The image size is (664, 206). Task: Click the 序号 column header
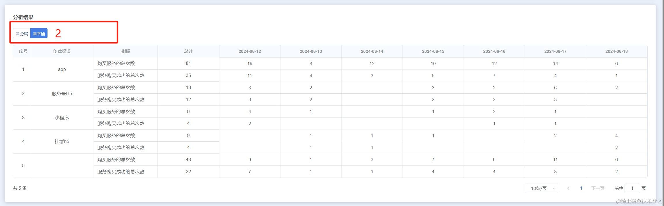[23, 51]
